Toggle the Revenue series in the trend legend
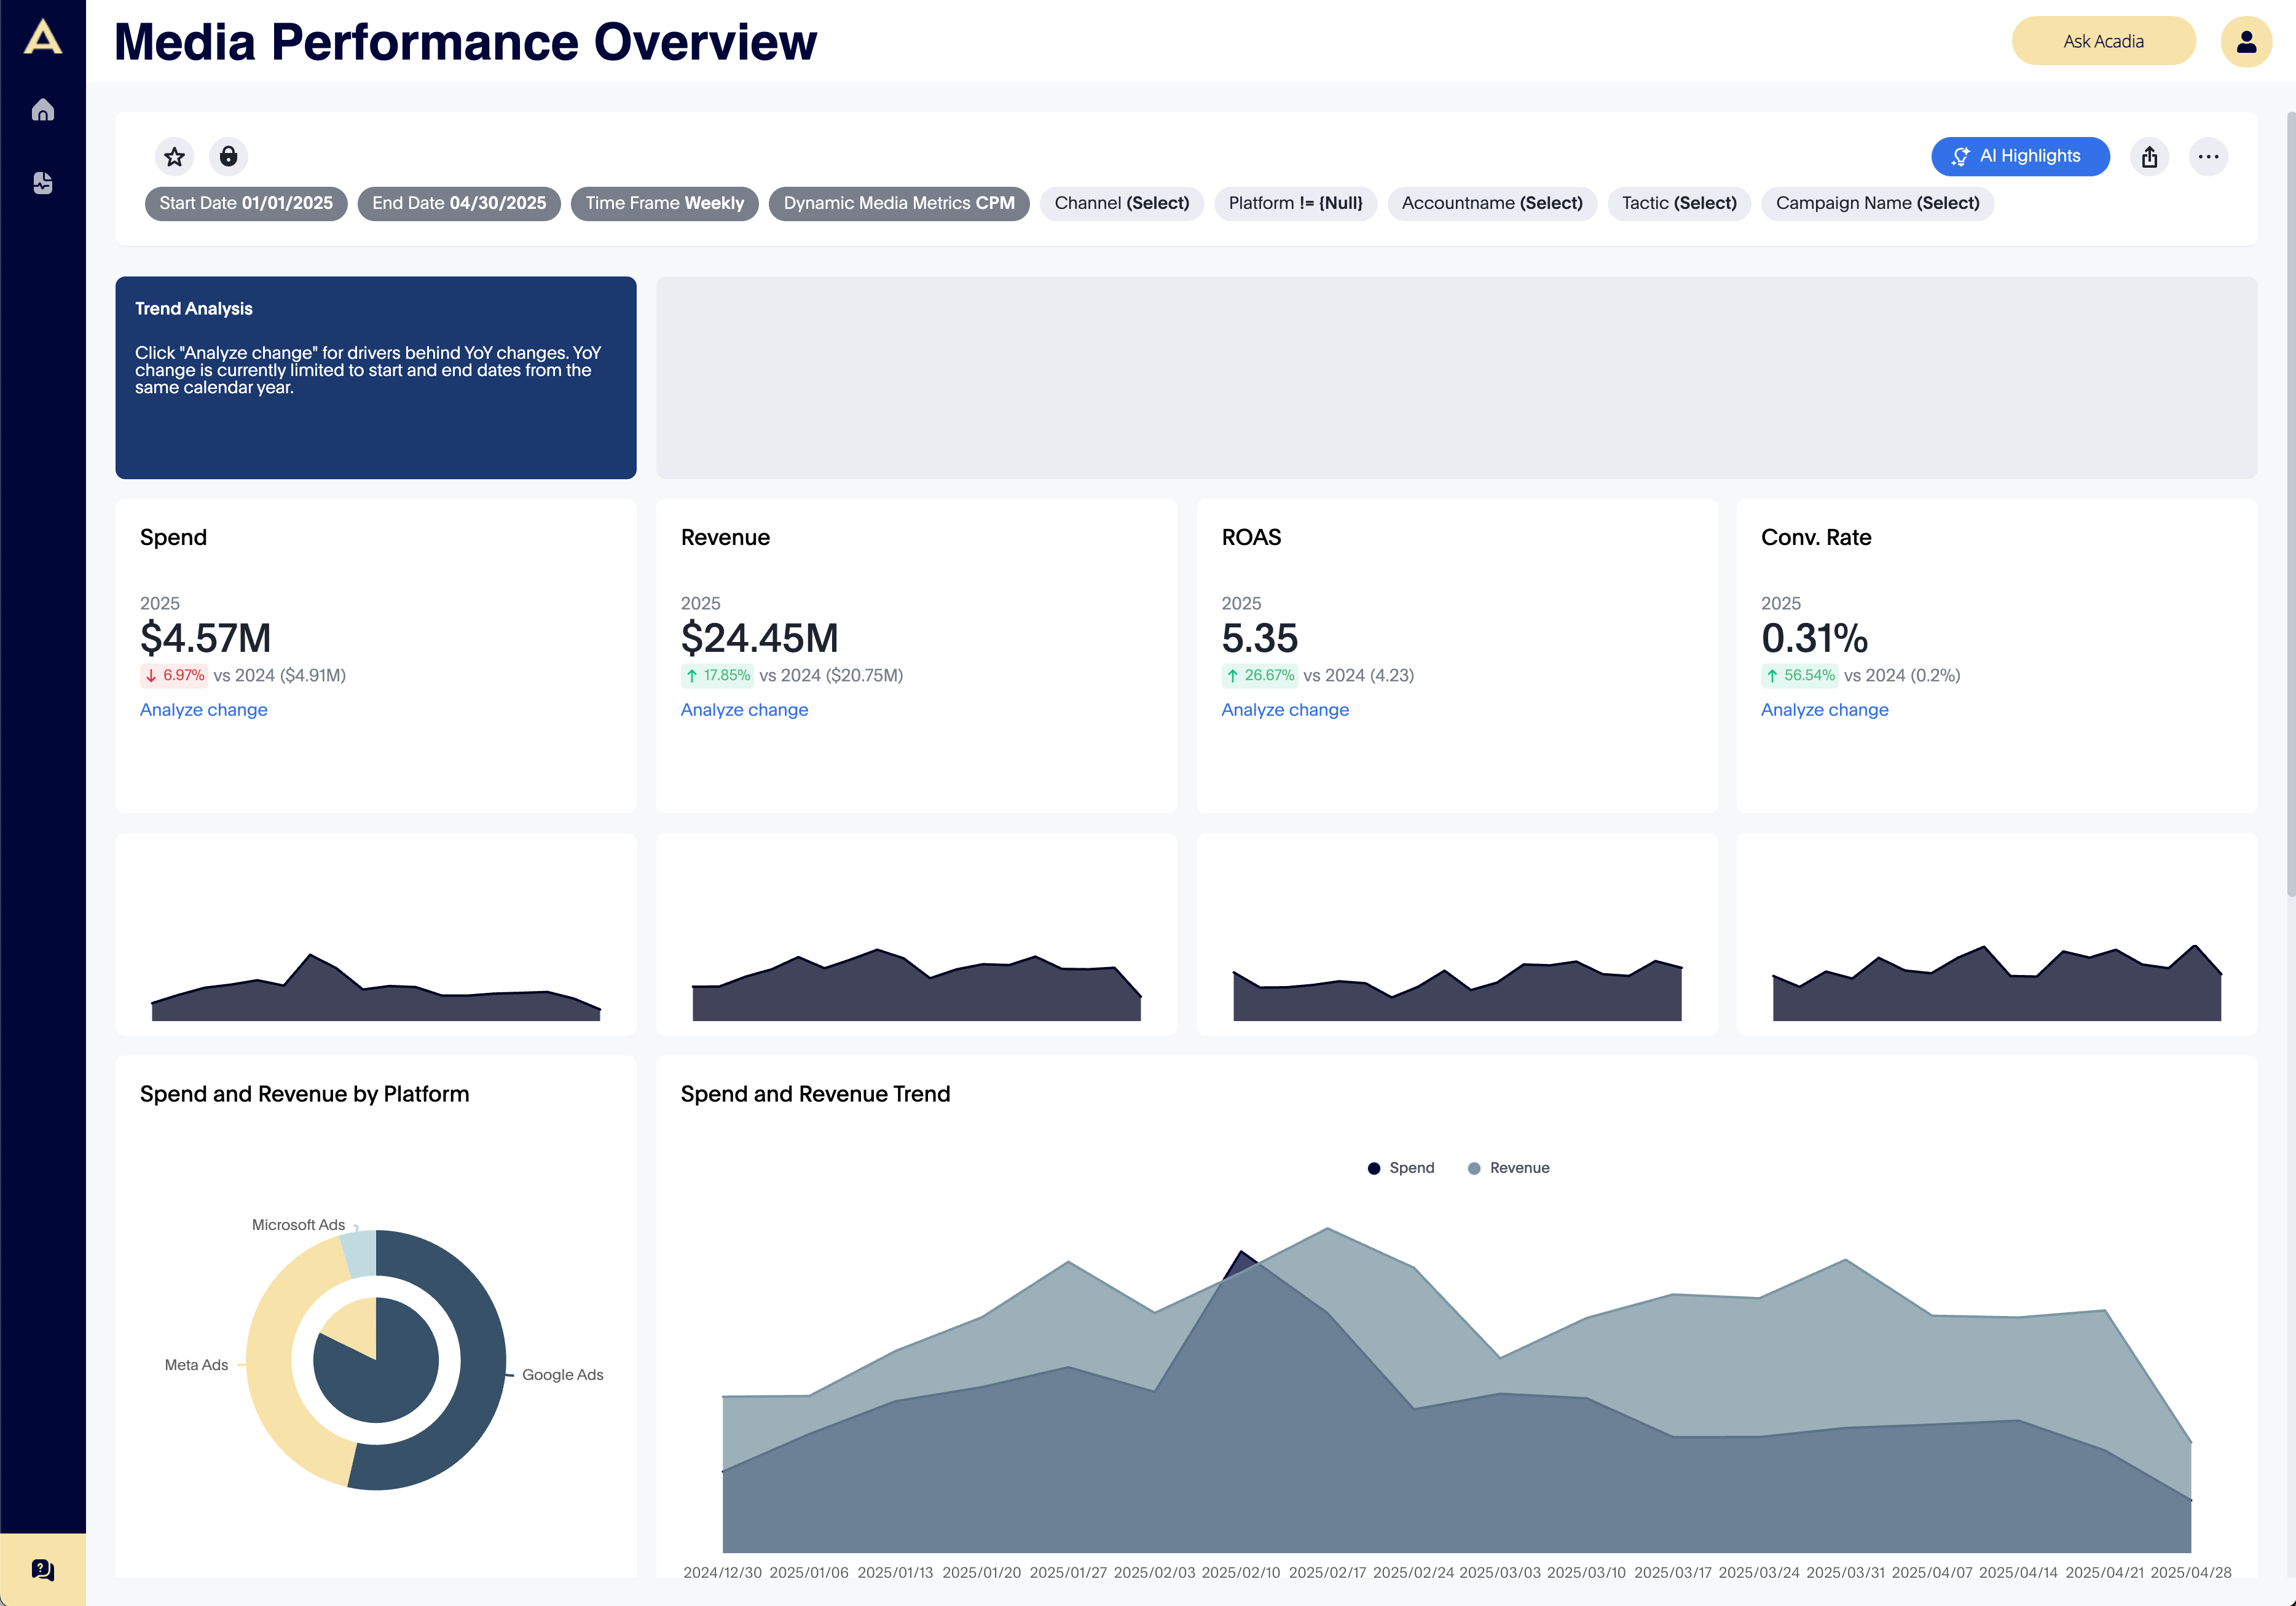Image resolution: width=2296 pixels, height=1606 pixels. point(1508,1167)
